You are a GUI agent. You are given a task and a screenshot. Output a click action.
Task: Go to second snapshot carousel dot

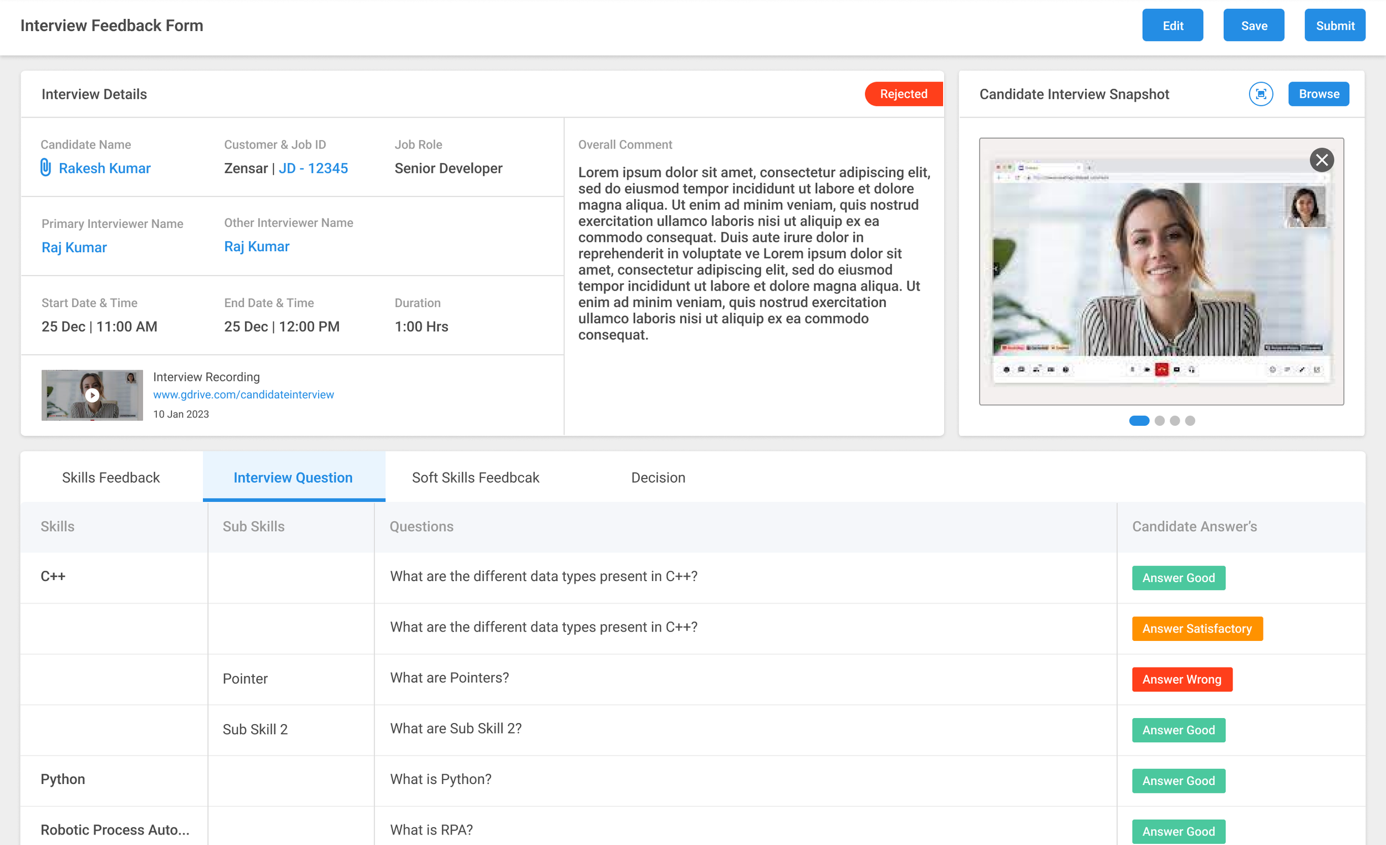click(x=1159, y=421)
